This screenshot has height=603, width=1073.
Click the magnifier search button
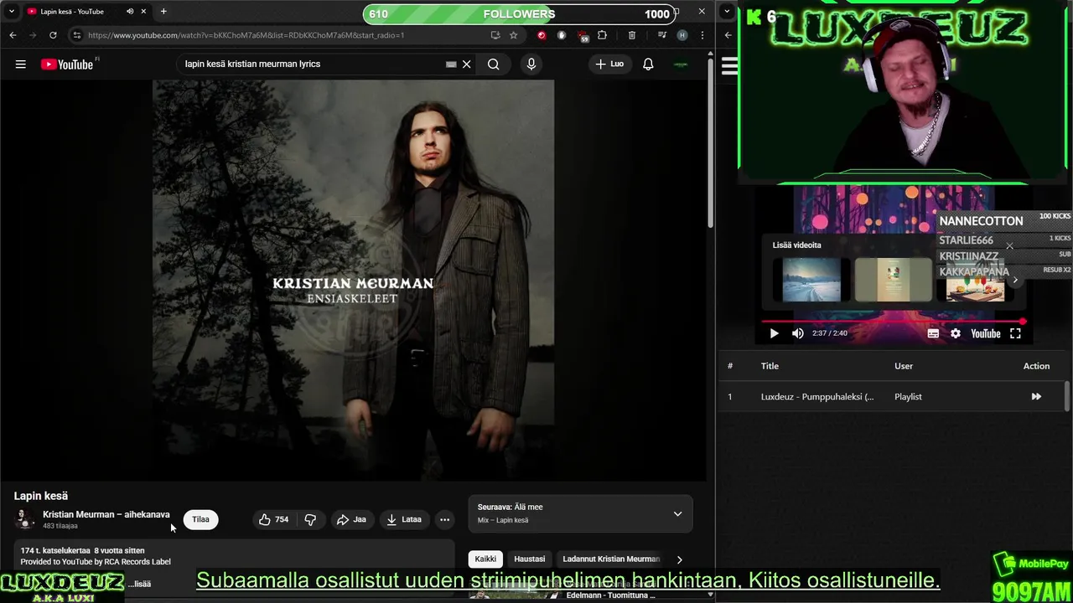[x=494, y=64]
